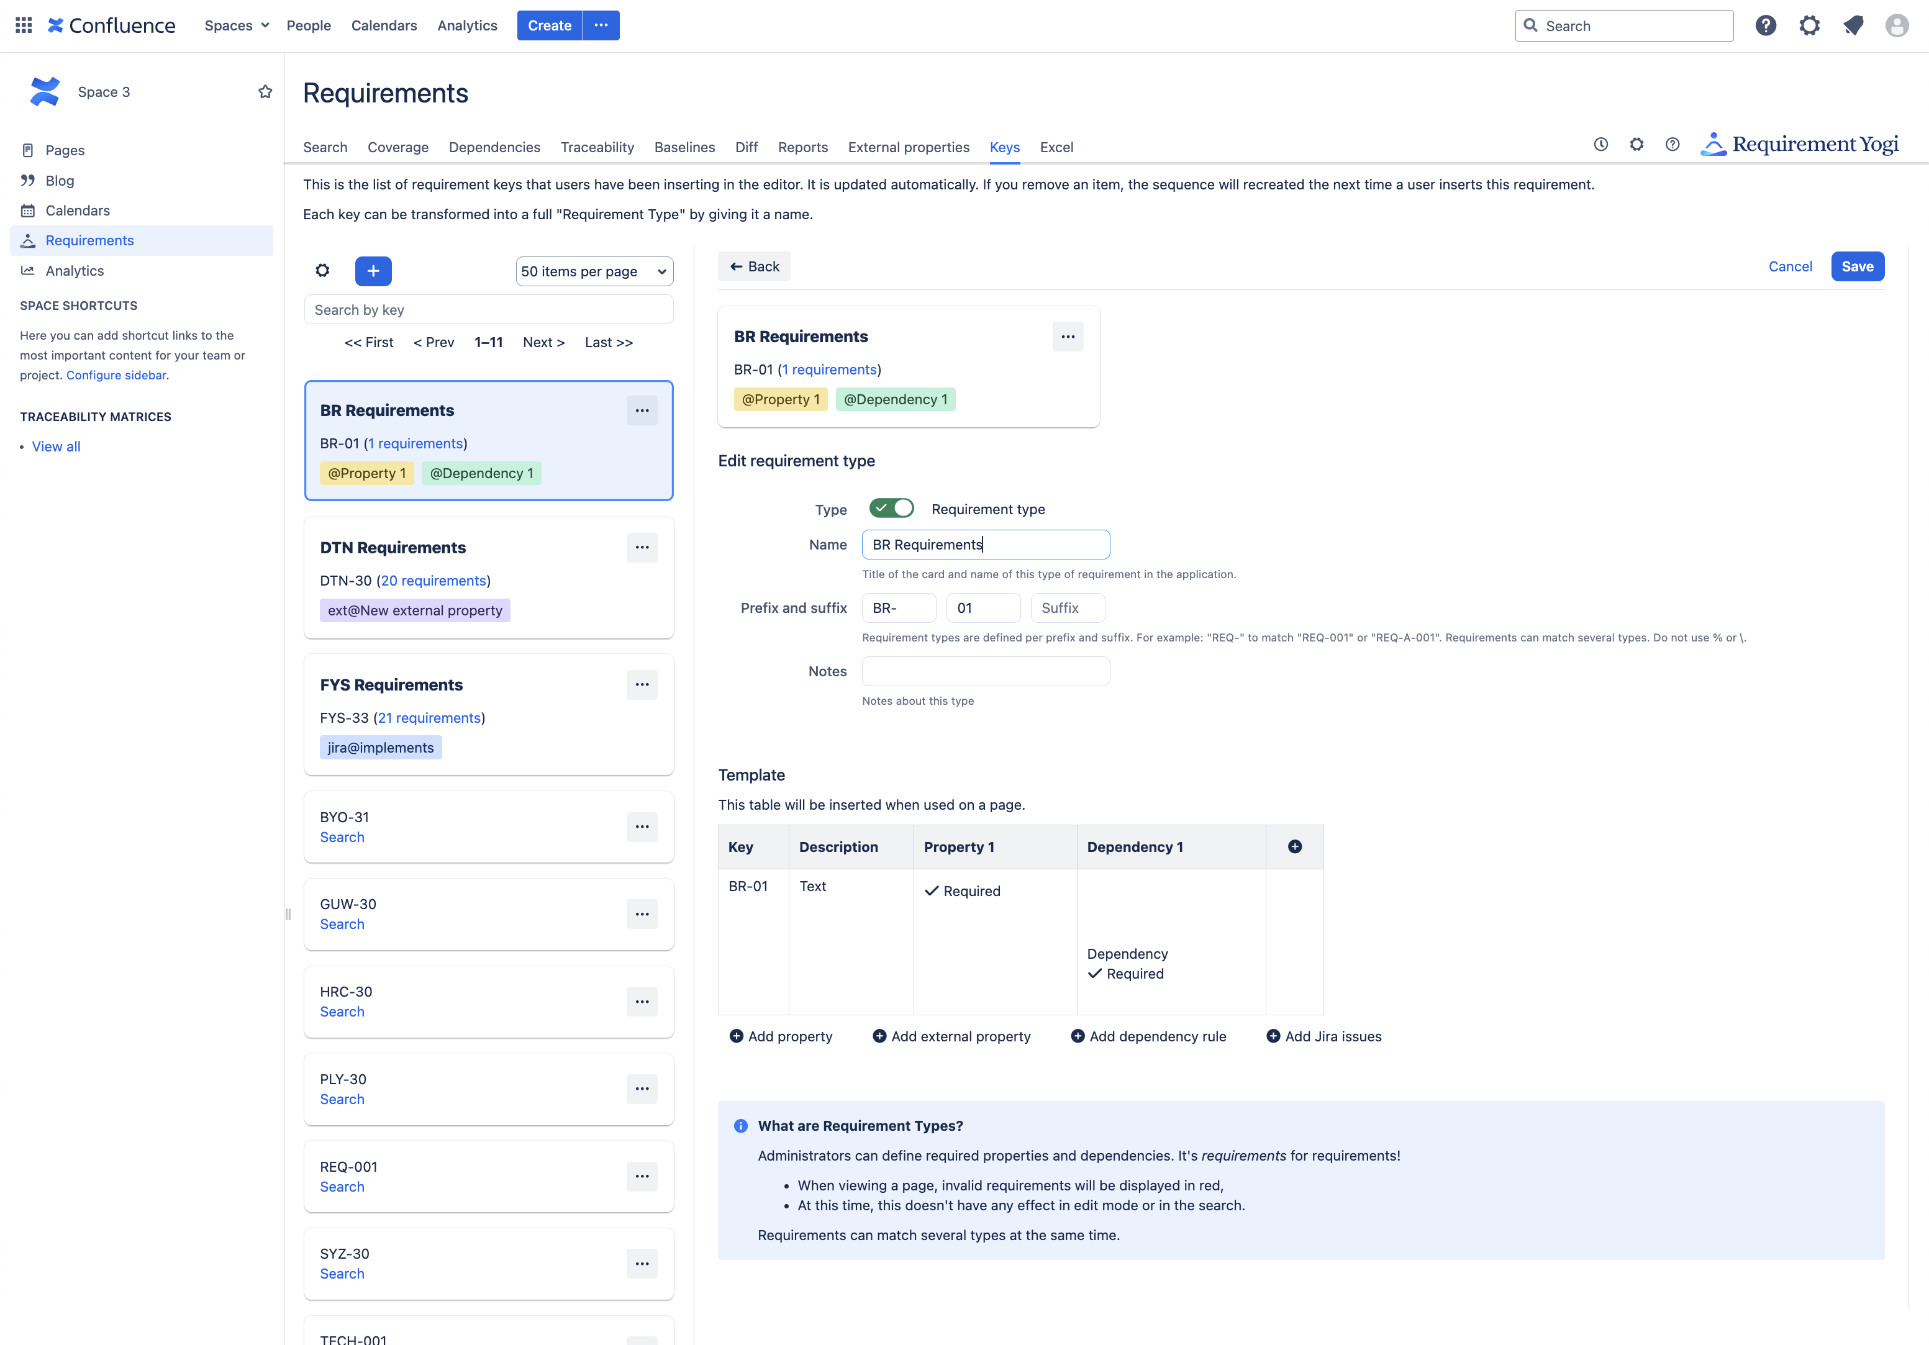This screenshot has width=1929, height=1345.
Task: Open the Requirement Yogi help question icon
Action: (1672, 145)
